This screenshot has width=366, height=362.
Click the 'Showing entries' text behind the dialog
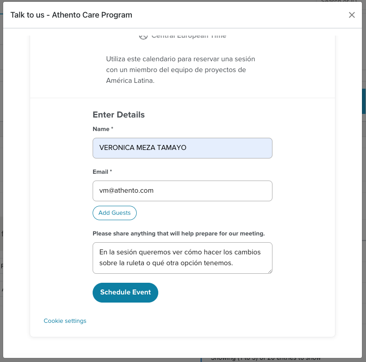pyautogui.click(x=266, y=358)
